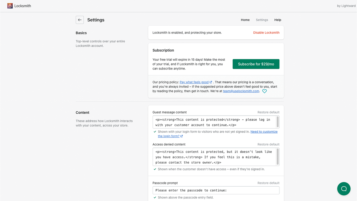Open Need to customize the login form link
Viewport: 357px width, 201px height.
[218, 134]
